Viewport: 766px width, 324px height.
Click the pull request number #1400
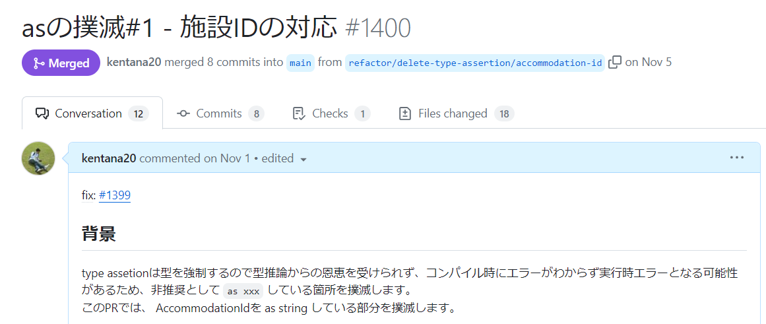(377, 29)
